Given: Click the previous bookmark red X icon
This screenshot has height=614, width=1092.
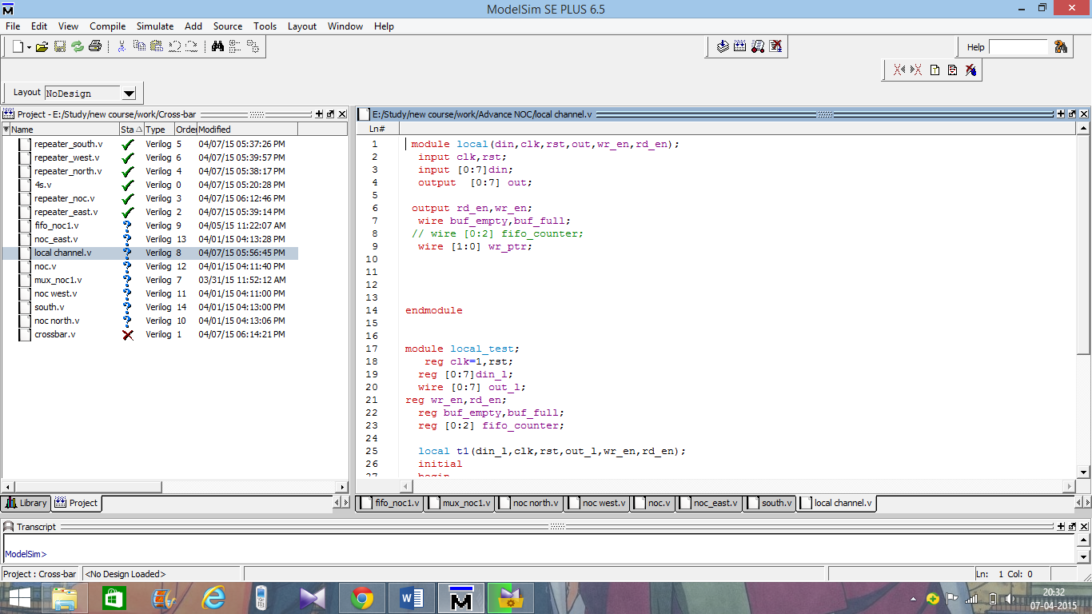Looking at the screenshot, I should click(x=899, y=70).
